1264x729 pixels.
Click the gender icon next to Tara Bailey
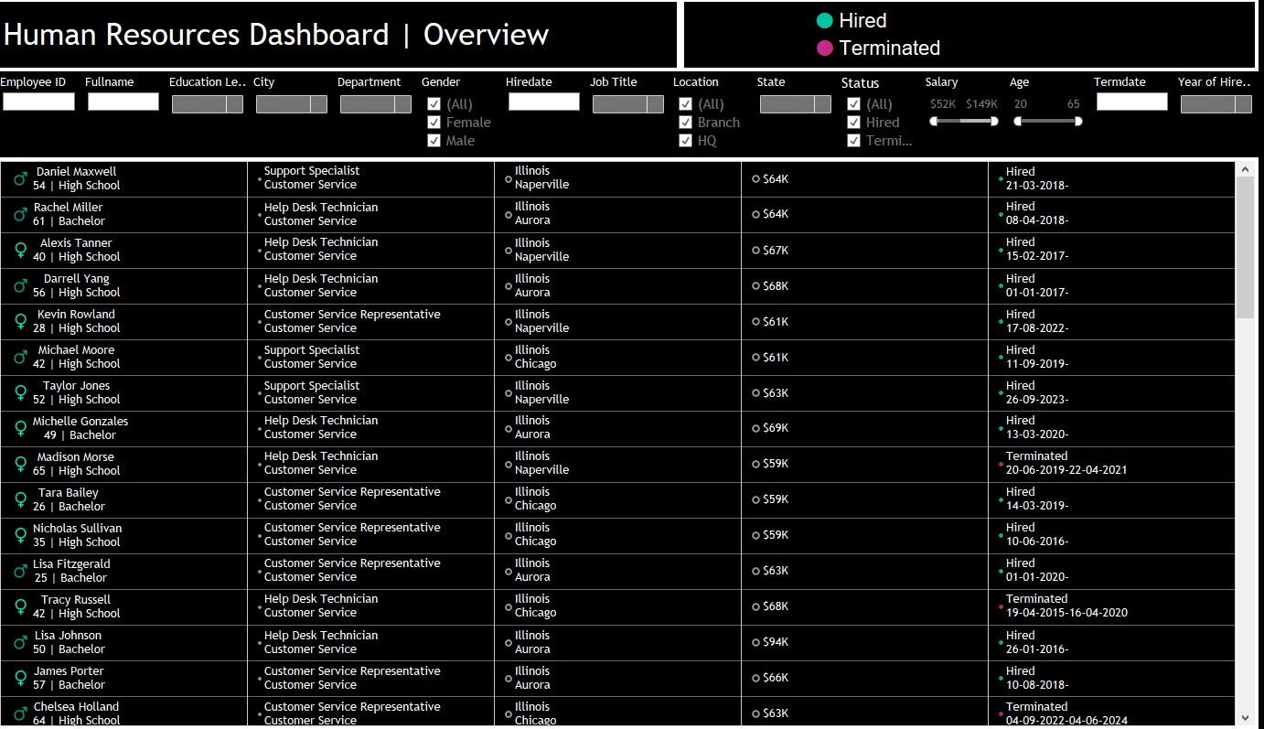[x=20, y=499]
